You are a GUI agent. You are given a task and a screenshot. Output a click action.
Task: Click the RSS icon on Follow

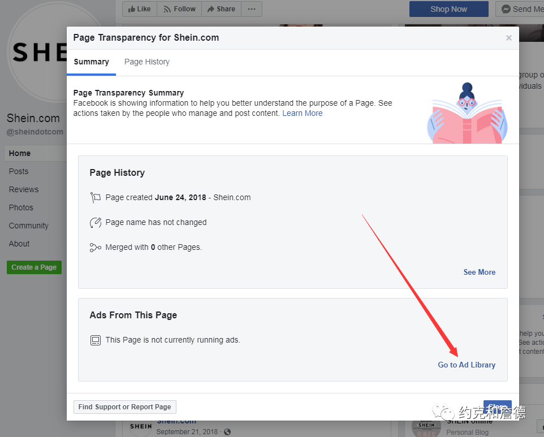[x=167, y=10]
